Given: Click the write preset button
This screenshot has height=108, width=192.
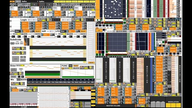Looking at the screenshot, I should pos(13,5).
